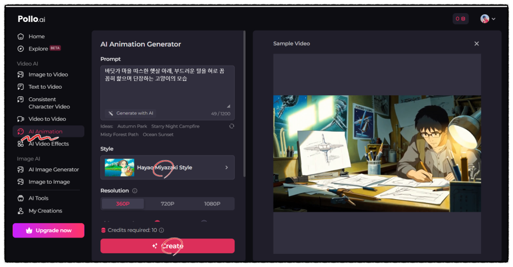The image size is (513, 267).
Task: Click the generator panel scrollbar
Action: [244, 104]
